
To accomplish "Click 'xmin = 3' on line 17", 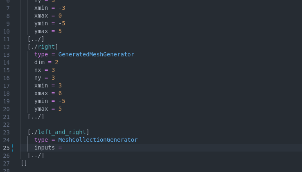I will 48,85.
